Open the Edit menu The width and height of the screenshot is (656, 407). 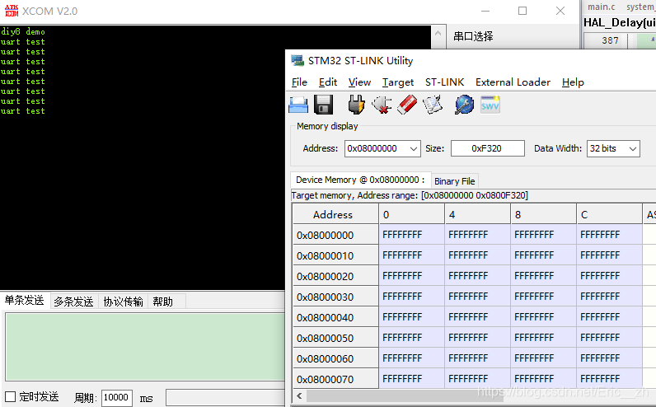coord(327,82)
